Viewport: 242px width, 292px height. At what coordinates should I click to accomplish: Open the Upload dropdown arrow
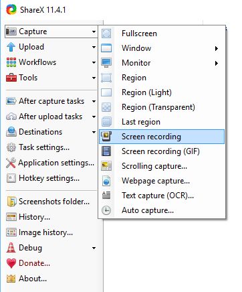94,47
